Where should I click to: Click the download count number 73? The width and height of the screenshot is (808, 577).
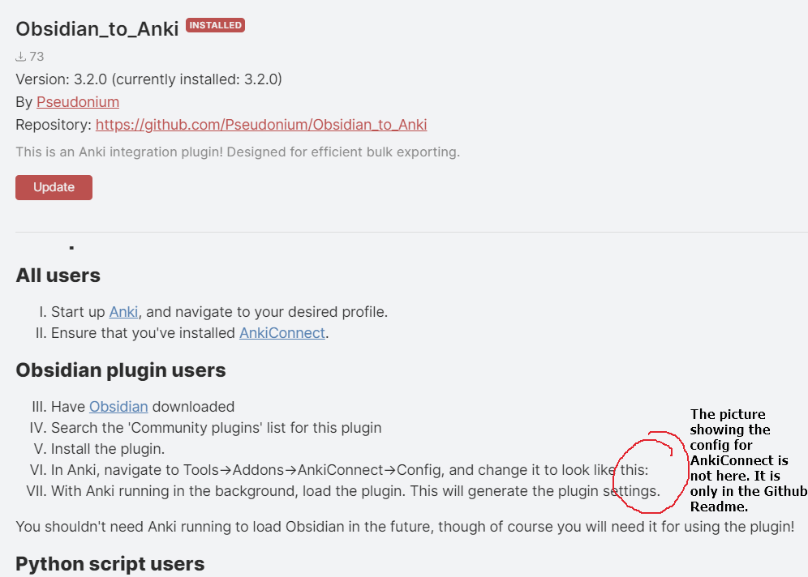[x=36, y=56]
